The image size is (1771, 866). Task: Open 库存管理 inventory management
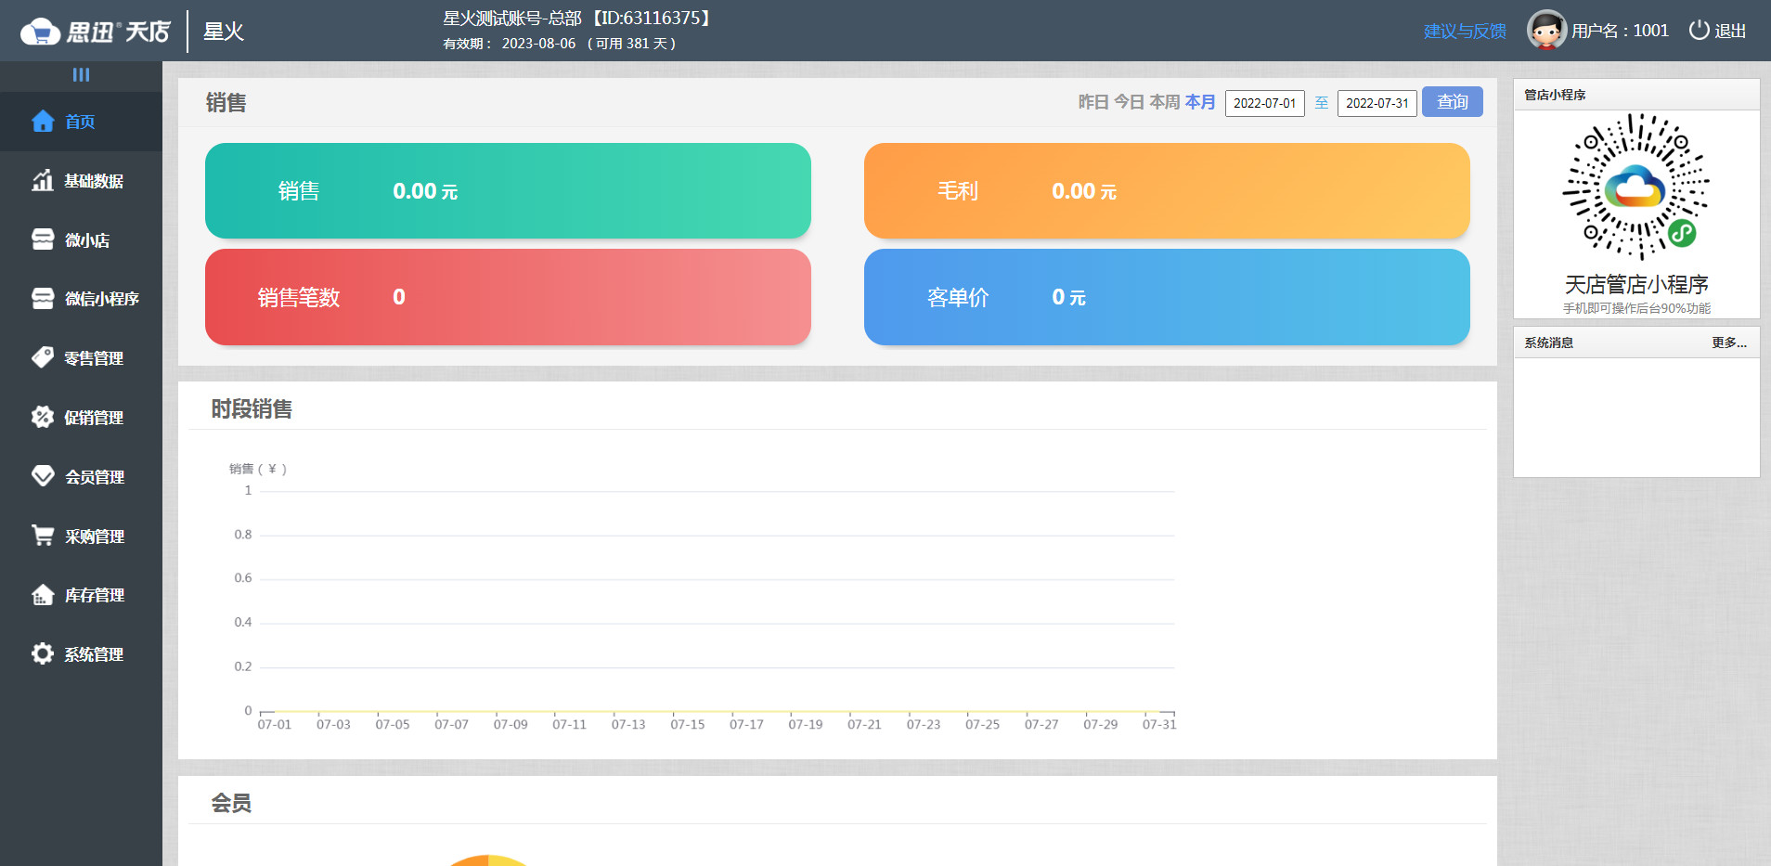pyautogui.click(x=94, y=595)
